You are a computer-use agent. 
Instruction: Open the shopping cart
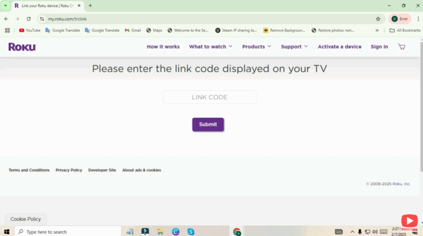pyautogui.click(x=402, y=47)
